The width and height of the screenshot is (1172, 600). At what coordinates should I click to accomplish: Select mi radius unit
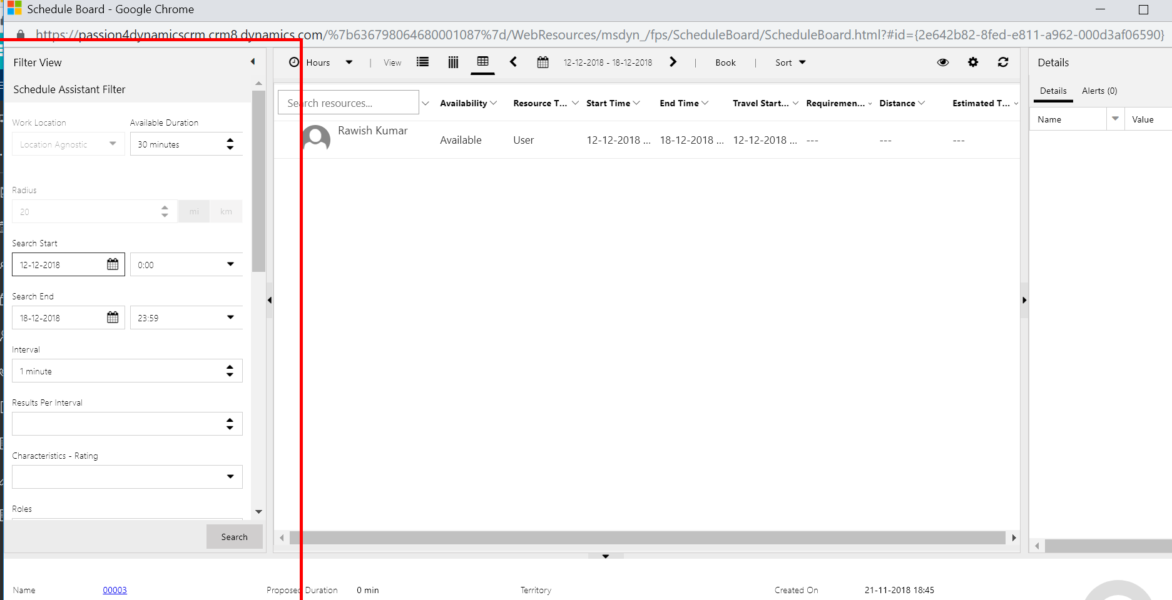194,211
